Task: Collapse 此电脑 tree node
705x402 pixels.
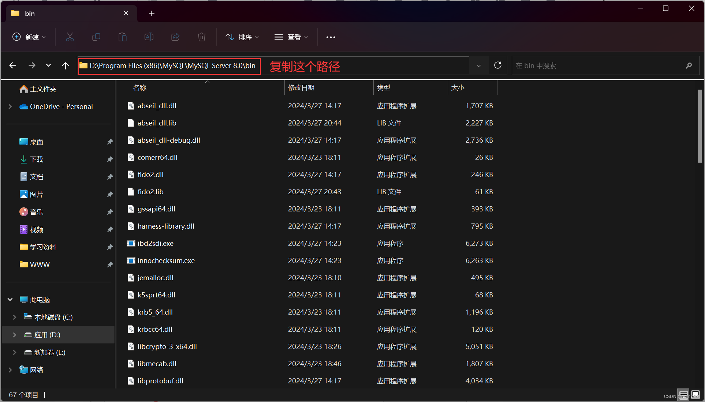Action: coord(10,300)
